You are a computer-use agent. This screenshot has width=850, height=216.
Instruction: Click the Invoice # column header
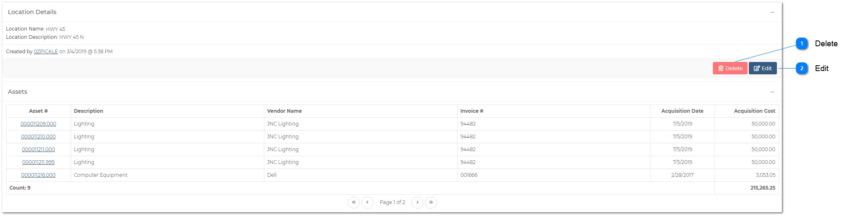click(554, 111)
